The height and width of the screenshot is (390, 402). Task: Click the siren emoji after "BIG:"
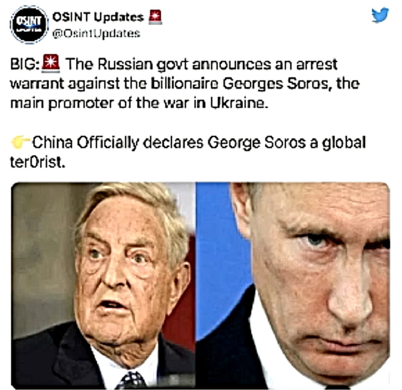click(51, 64)
